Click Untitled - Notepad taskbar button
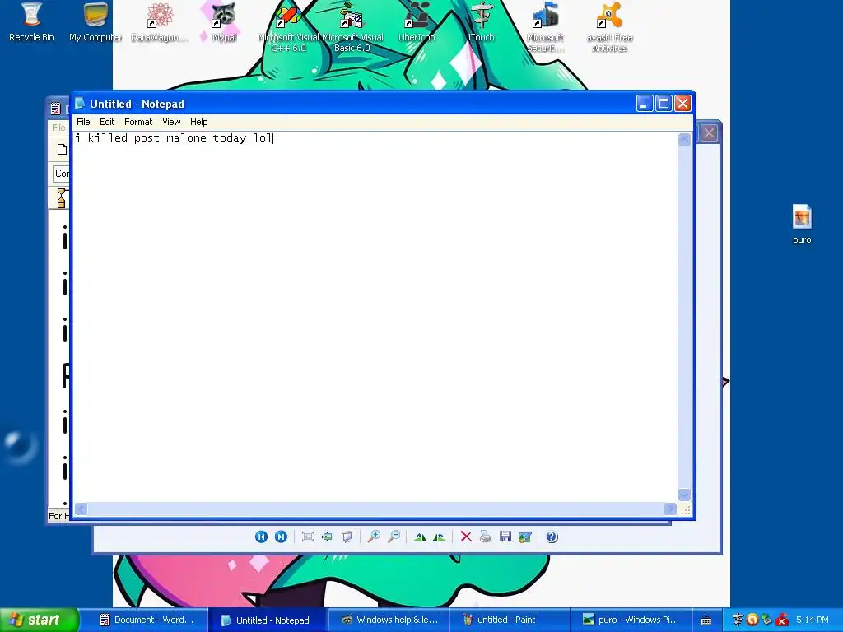This screenshot has height=632, width=843. point(266,620)
